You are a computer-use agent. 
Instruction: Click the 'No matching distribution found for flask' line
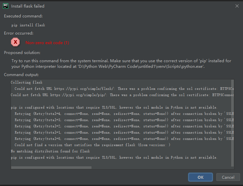click(50, 151)
